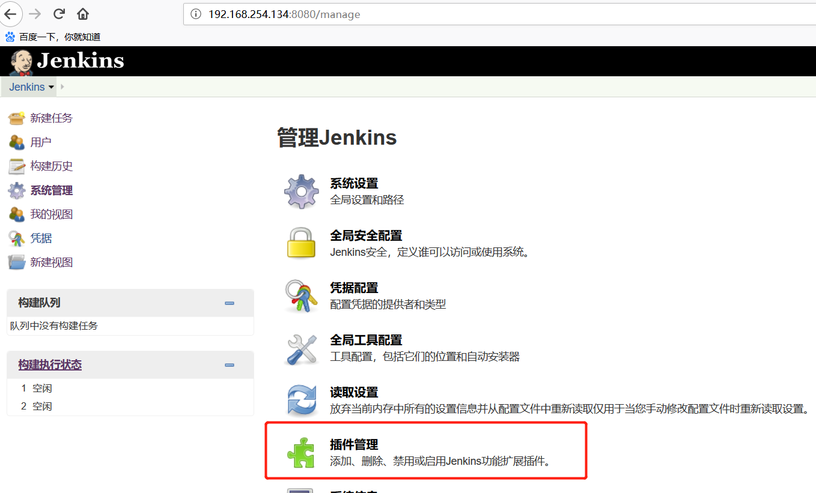Click the Jenkins title text in header
816x493 pixels.
[81, 61]
